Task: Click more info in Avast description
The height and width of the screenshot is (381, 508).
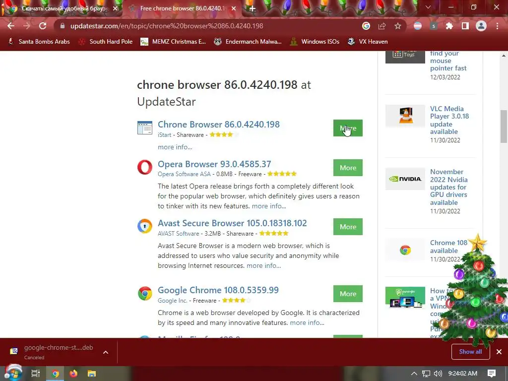Action: [x=264, y=266]
